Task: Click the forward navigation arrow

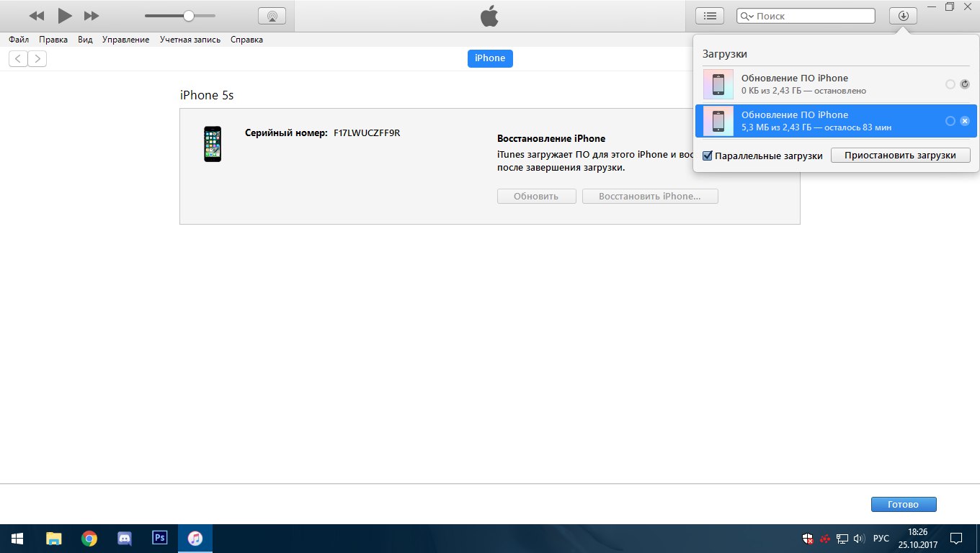Action: 37,58
